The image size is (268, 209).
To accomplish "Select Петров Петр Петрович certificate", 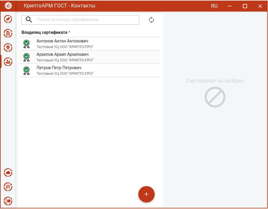I will click(x=90, y=70).
